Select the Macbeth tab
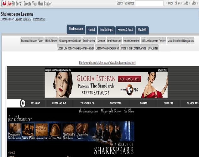The height and width of the screenshot is (157, 199). click(x=142, y=30)
